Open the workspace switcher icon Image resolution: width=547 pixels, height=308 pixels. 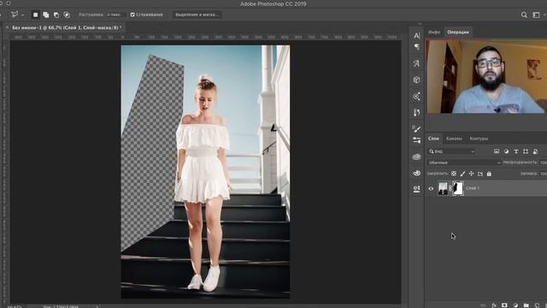tap(536, 15)
